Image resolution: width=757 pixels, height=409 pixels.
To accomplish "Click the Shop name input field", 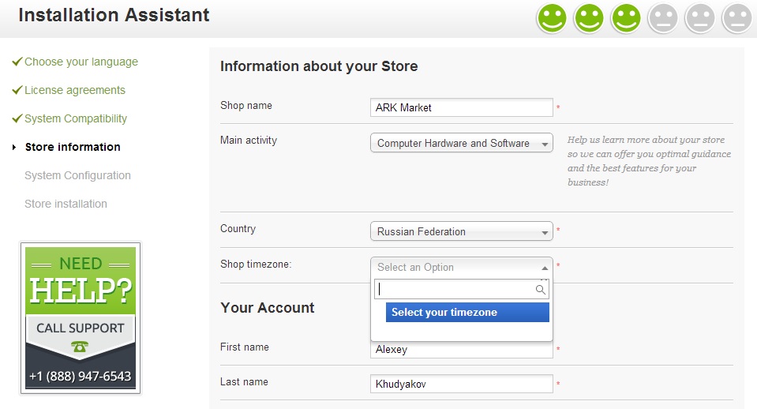I will tap(461, 107).
